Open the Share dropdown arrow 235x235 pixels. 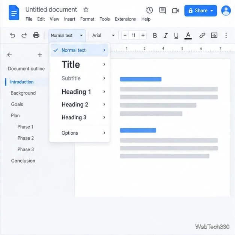[212, 11]
